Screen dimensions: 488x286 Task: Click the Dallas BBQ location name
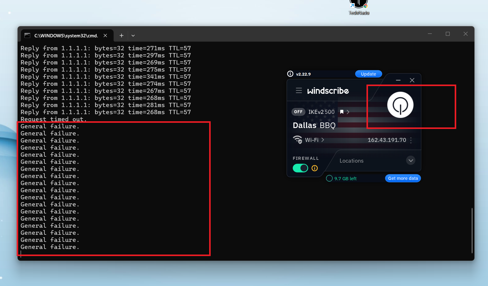tap(314, 125)
